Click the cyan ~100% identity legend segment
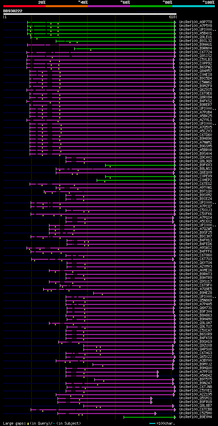Image resolution: width=218 pixels, height=426 pixels. point(193,6)
